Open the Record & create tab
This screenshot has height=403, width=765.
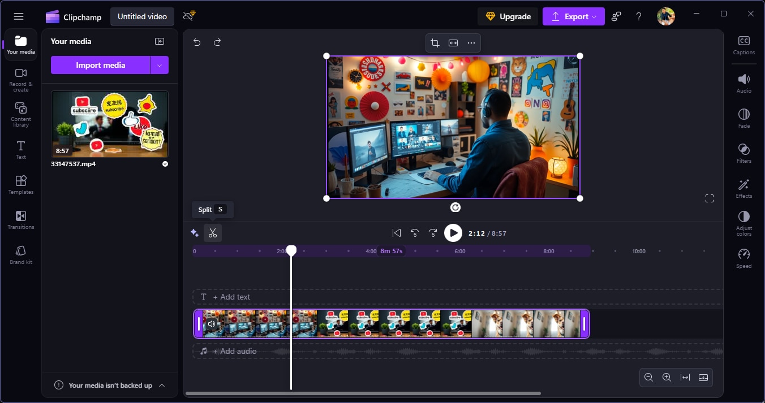pyautogui.click(x=21, y=80)
